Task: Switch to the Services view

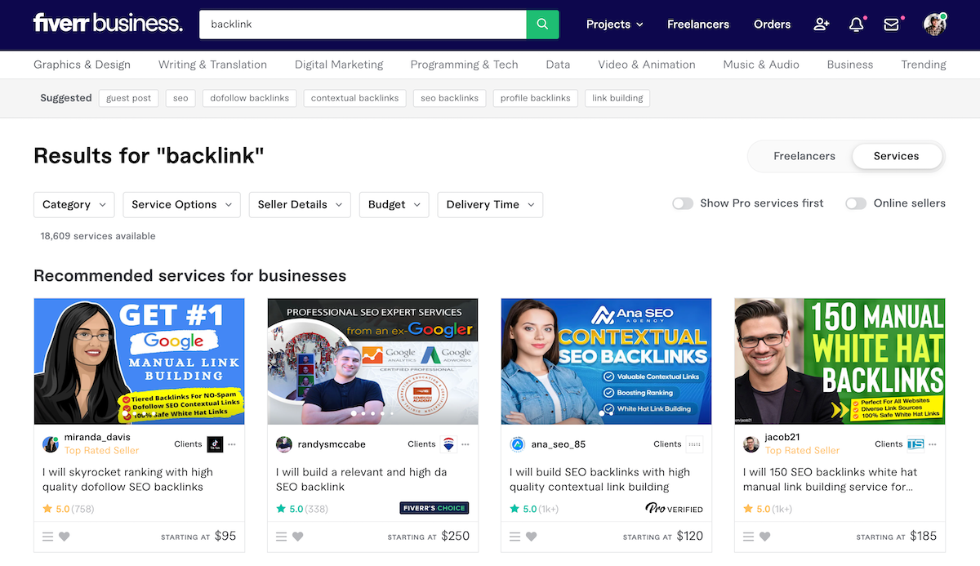Action: 897,156
